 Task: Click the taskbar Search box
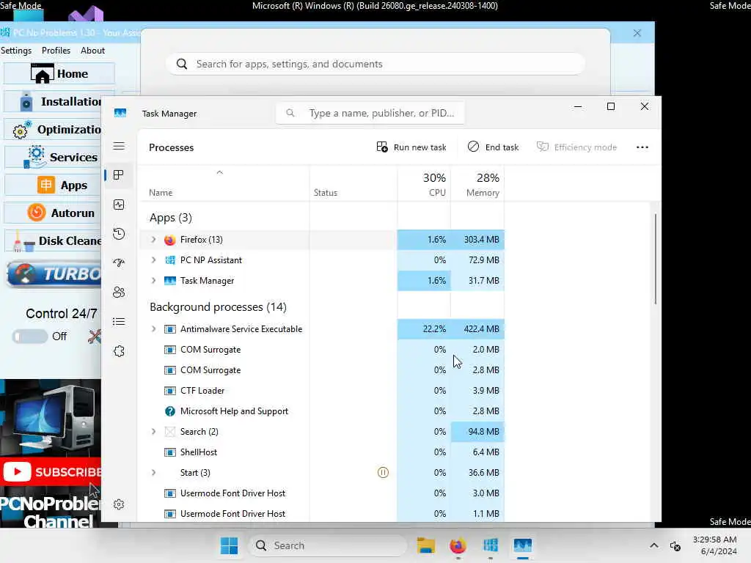pos(328,545)
